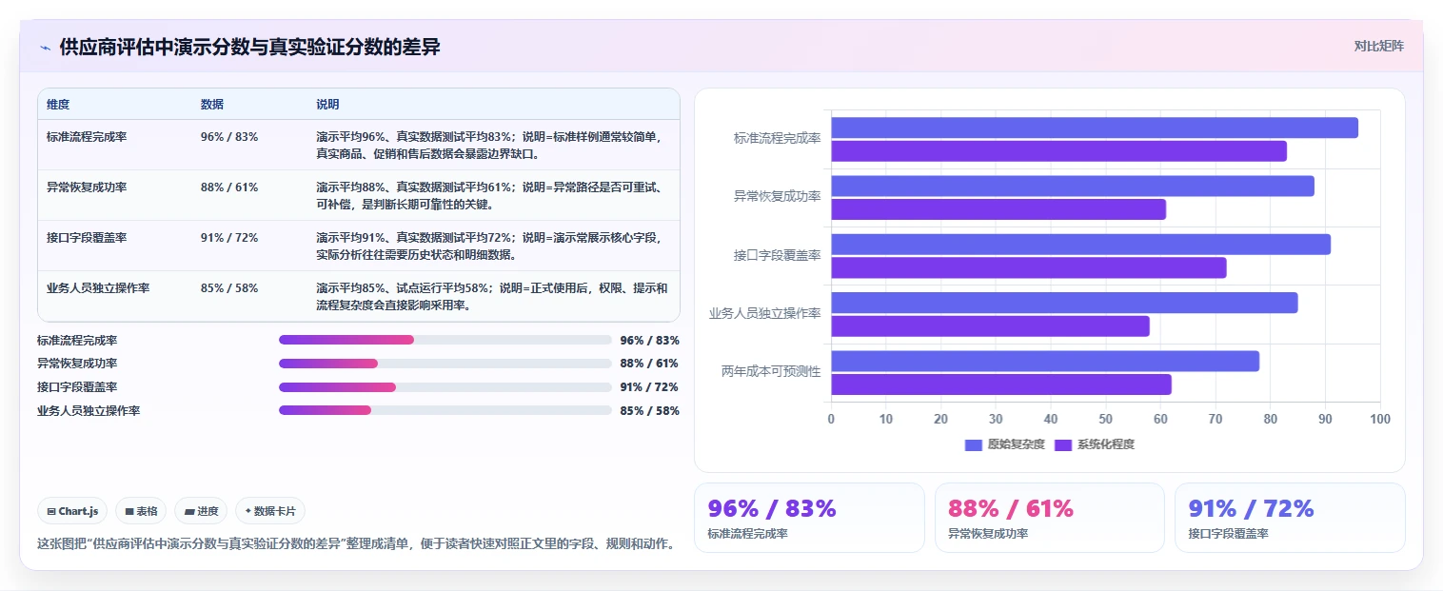Viewport: 1443px width, 591px height.
Task: Select the 接口字段覆盖率 cell in the table
Action: tap(87, 238)
